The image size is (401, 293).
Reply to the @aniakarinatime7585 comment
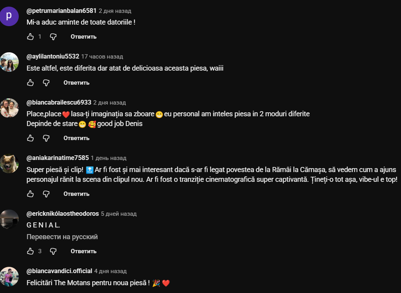pyautogui.click(x=76, y=194)
